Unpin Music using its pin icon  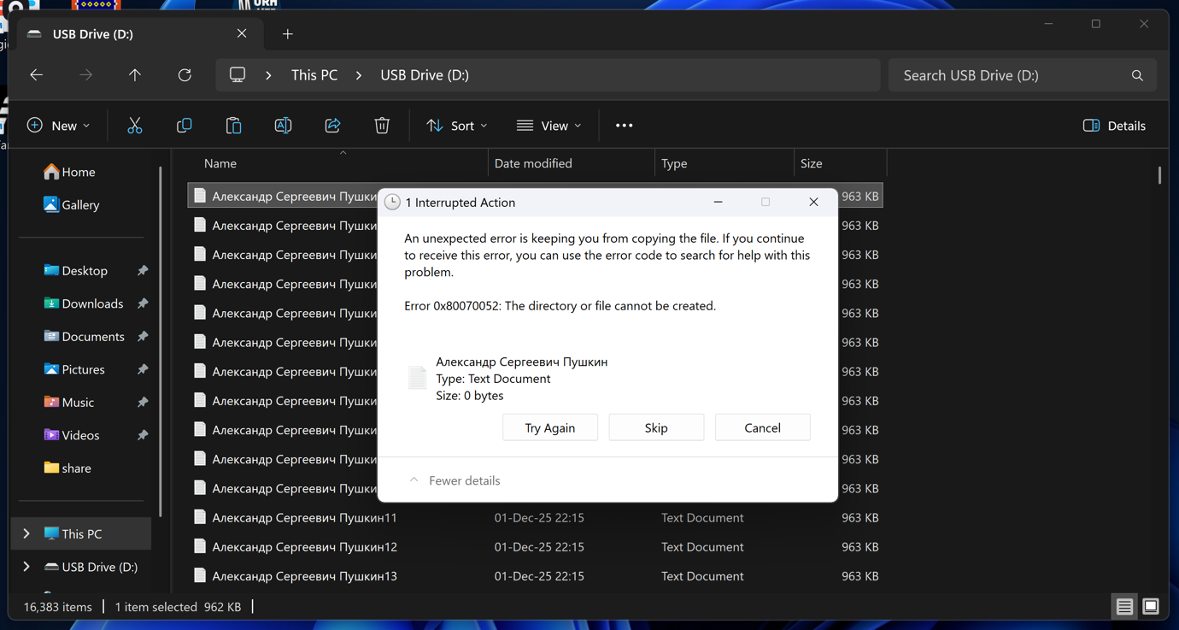(x=143, y=403)
